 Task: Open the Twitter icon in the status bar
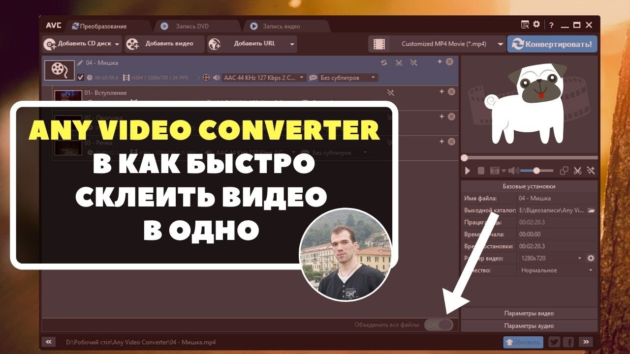tap(554, 342)
